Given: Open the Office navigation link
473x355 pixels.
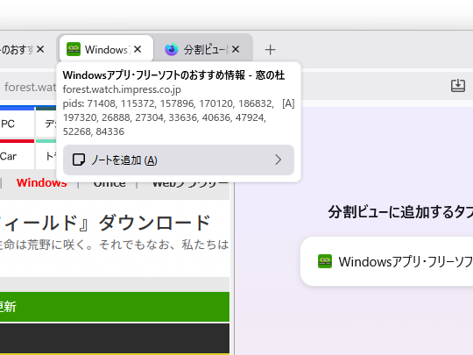Looking at the screenshot, I should [x=109, y=183].
